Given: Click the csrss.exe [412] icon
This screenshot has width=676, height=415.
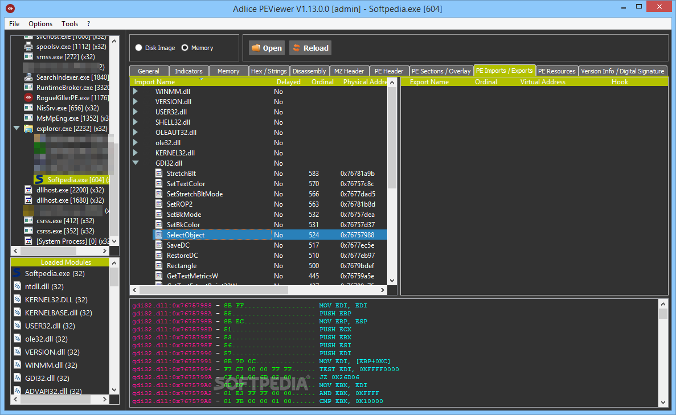Looking at the screenshot, I should click(x=28, y=220).
